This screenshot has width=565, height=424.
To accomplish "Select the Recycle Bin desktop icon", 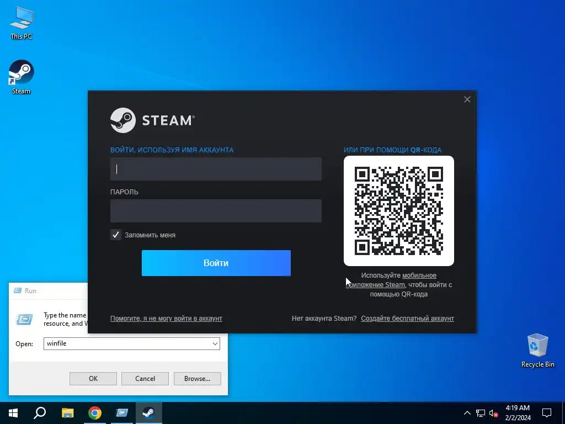I will 537,351.
